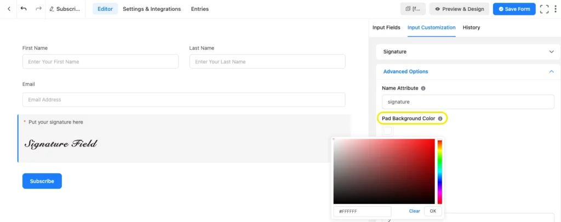
Task: Expand the Signature section
Action: tap(468, 52)
